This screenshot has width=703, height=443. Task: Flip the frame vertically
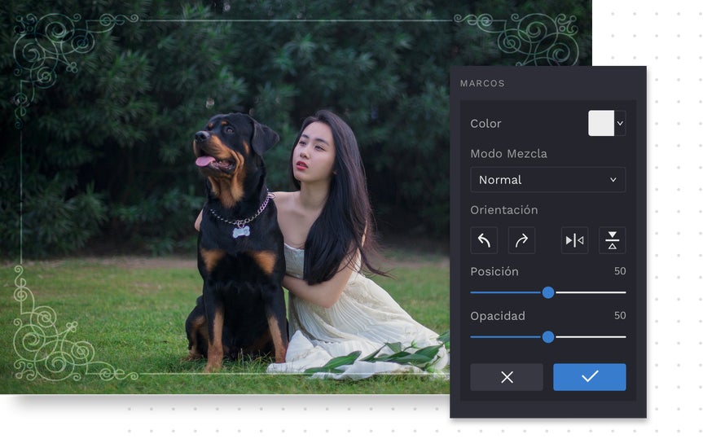pyautogui.click(x=612, y=240)
